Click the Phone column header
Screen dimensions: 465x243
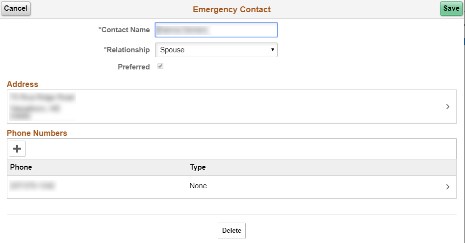pyautogui.click(x=21, y=167)
